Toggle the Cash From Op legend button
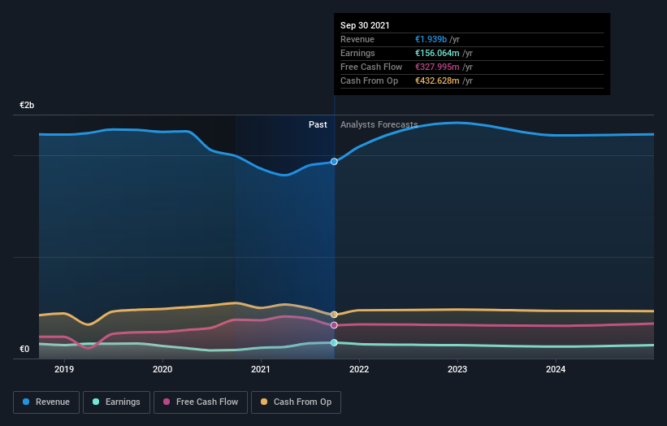Viewport: 667px width, 426px height. 296,402
